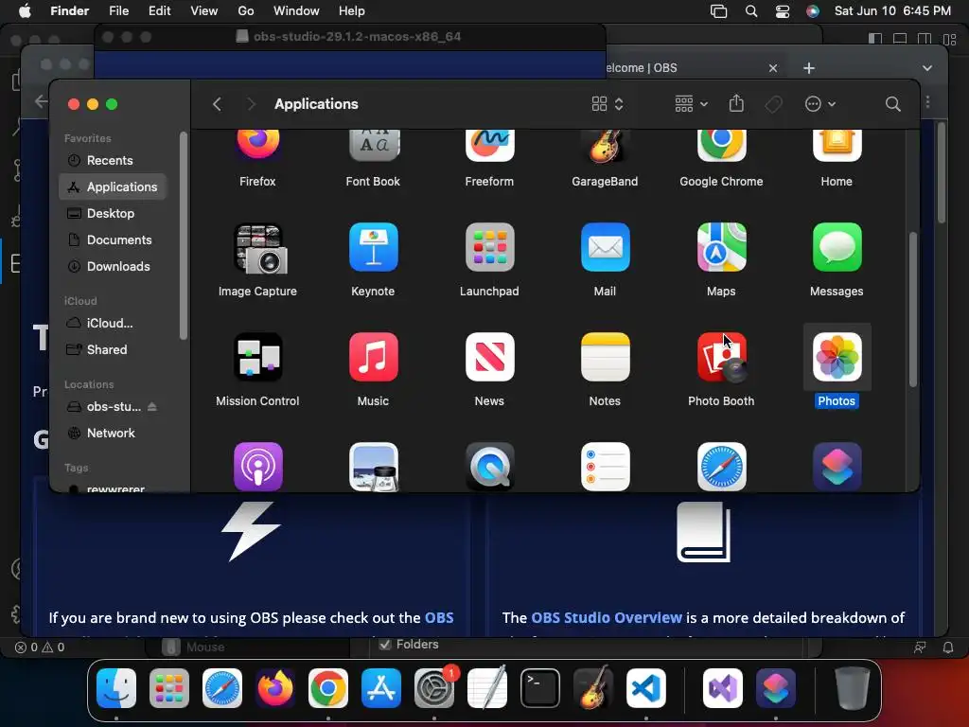Open the Trash in the Dock
This screenshot has width=969, height=727.
(x=853, y=688)
